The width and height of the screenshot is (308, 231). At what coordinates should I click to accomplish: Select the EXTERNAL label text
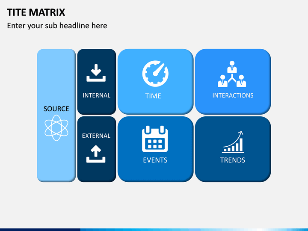point(96,136)
